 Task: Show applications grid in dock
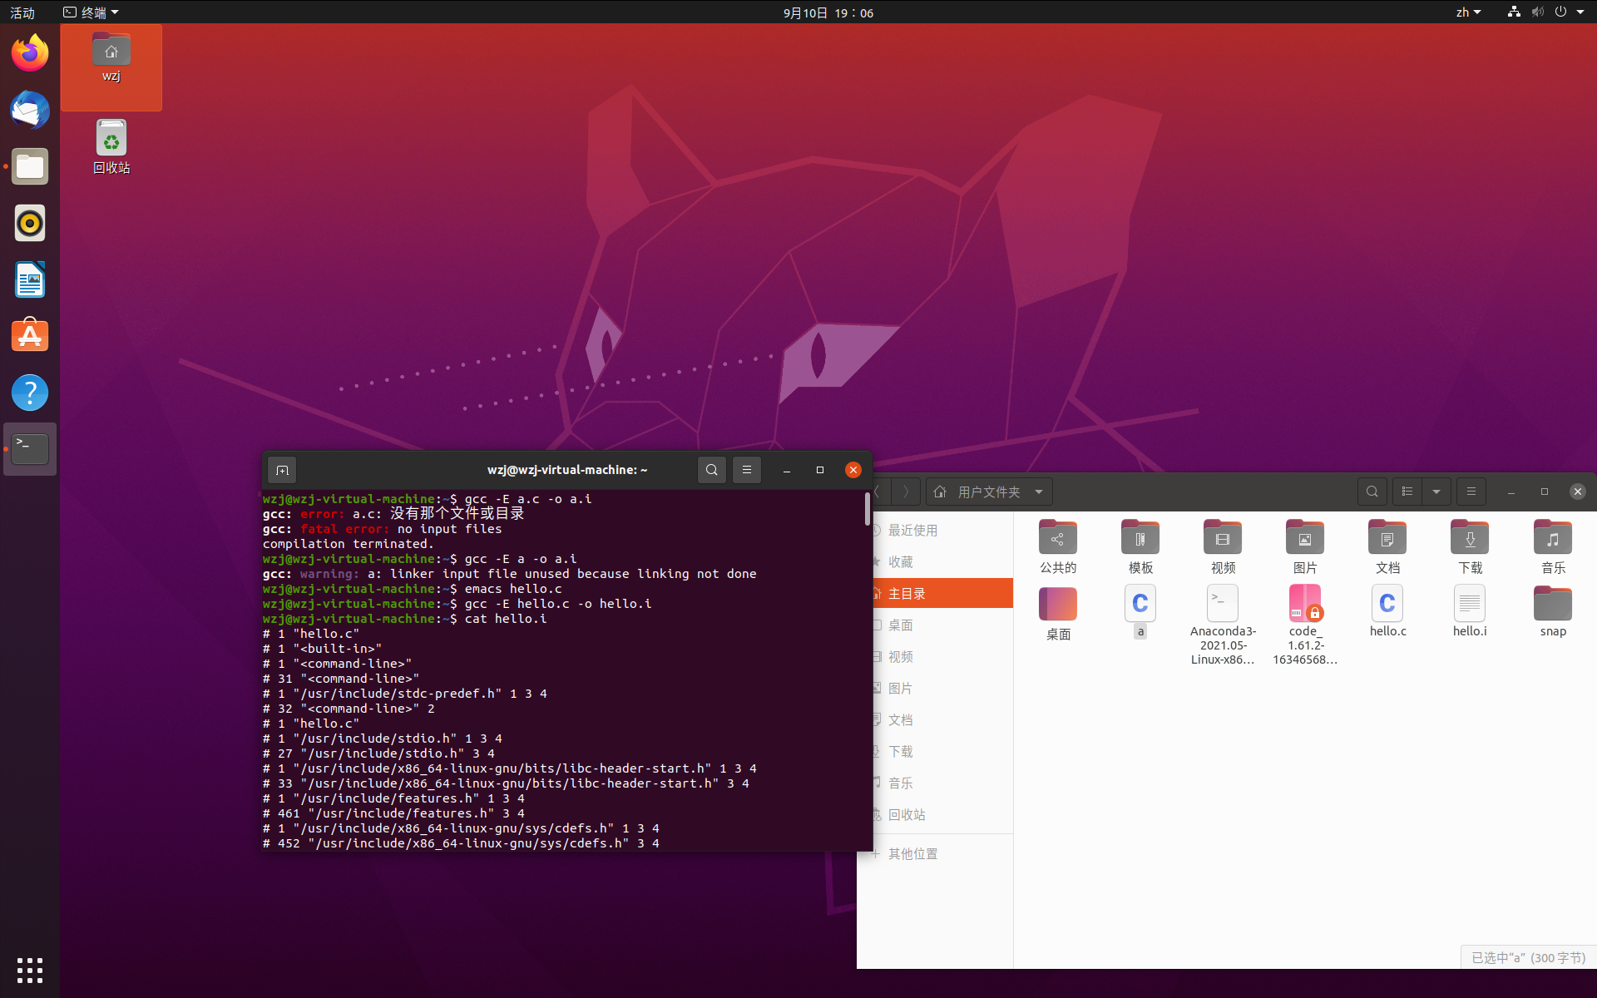(30, 970)
